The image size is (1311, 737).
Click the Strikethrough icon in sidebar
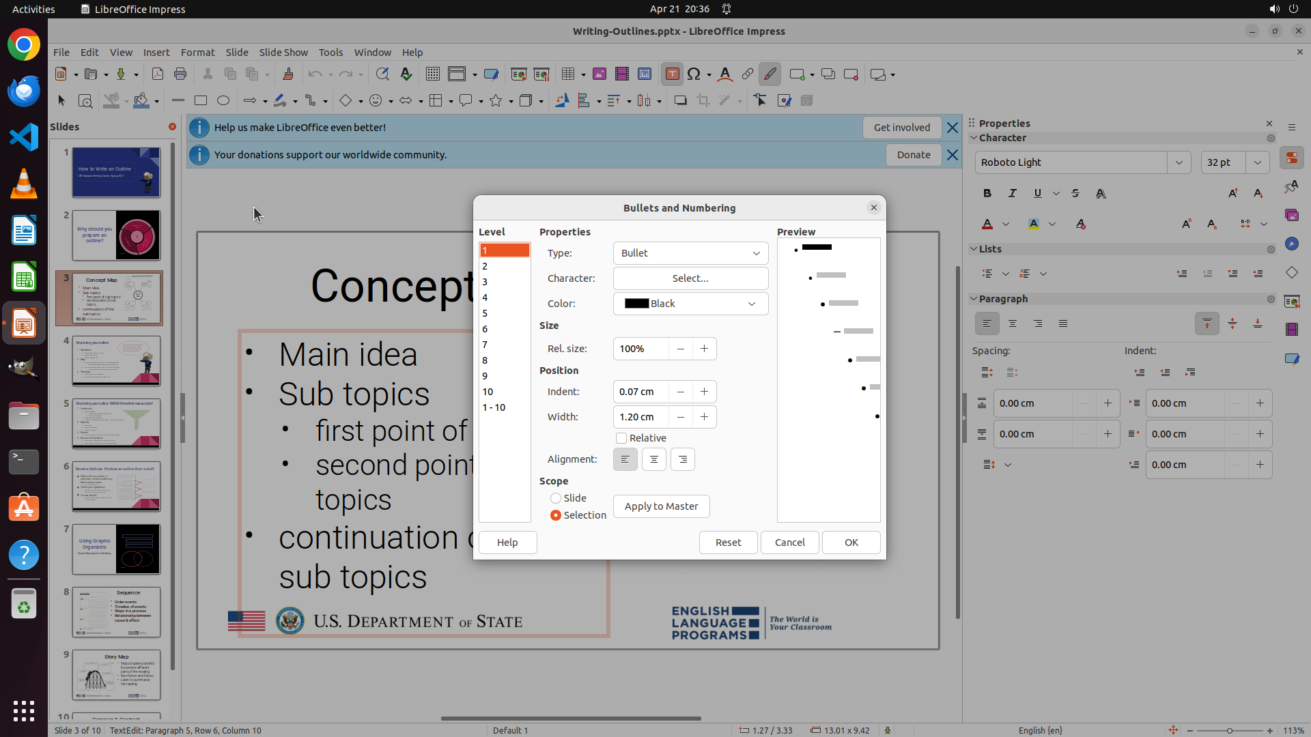pos(1075,193)
